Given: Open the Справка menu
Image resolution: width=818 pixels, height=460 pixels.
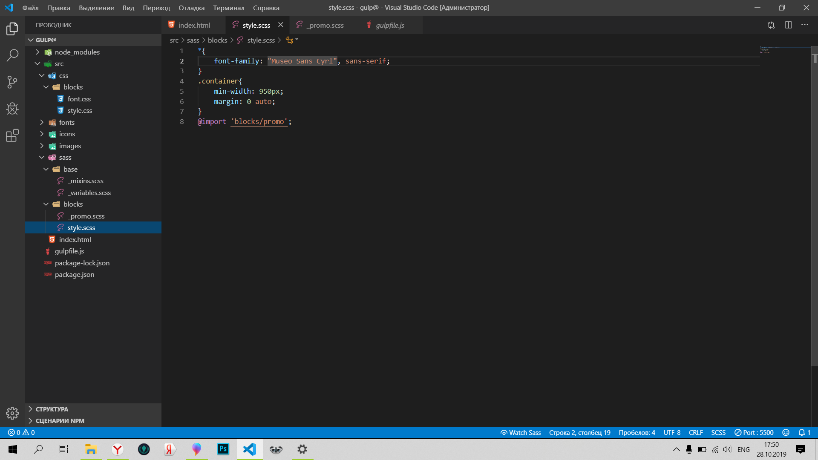Looking at the screenshot, I should [266, 8].
